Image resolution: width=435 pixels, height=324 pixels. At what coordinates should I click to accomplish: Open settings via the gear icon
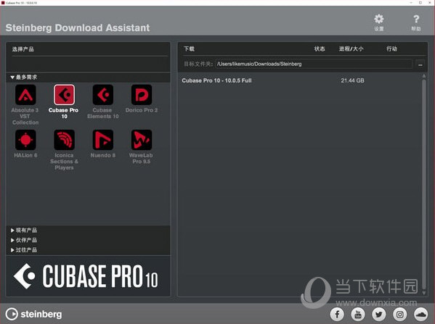coord(378,22)
